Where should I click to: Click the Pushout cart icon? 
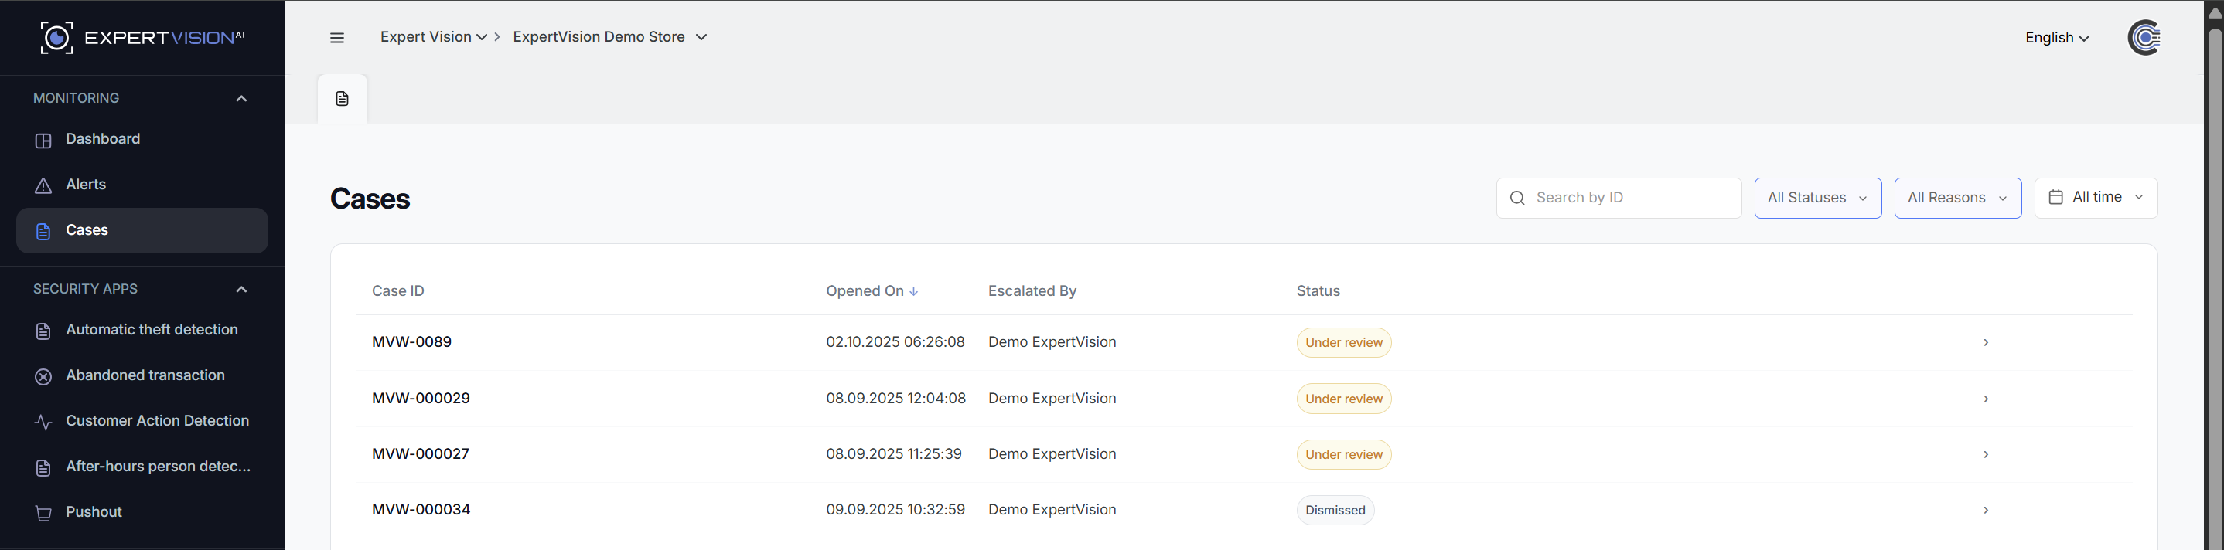tap(43, 513)
